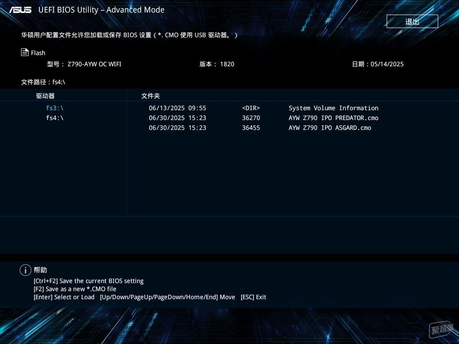Image resolution: width=459 pixels, height=344 pixels.
Task: Click the file path fs4:\ label
Action: (x=43, y=82)
